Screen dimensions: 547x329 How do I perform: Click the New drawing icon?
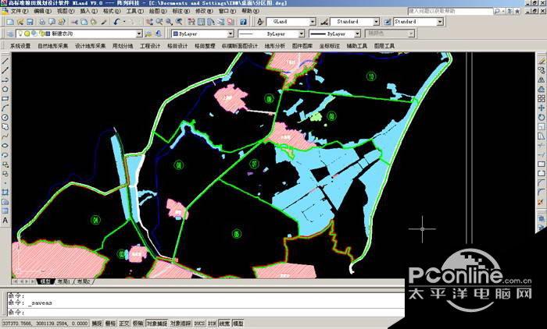coord(10,22)
